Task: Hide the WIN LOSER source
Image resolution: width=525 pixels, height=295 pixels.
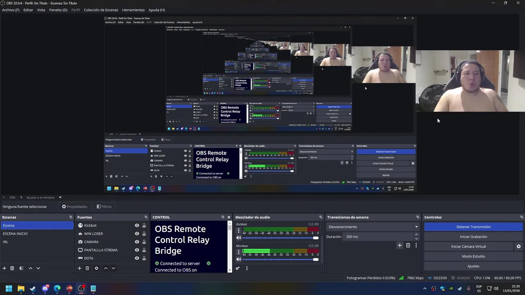Action: [137, 234]
